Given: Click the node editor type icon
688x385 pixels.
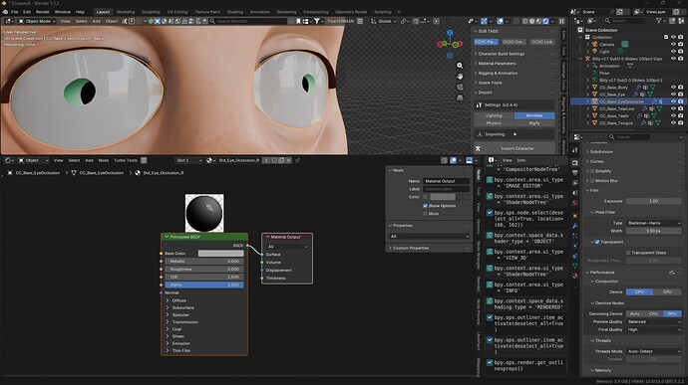Looking at the screenshot, I should [8, 160].
